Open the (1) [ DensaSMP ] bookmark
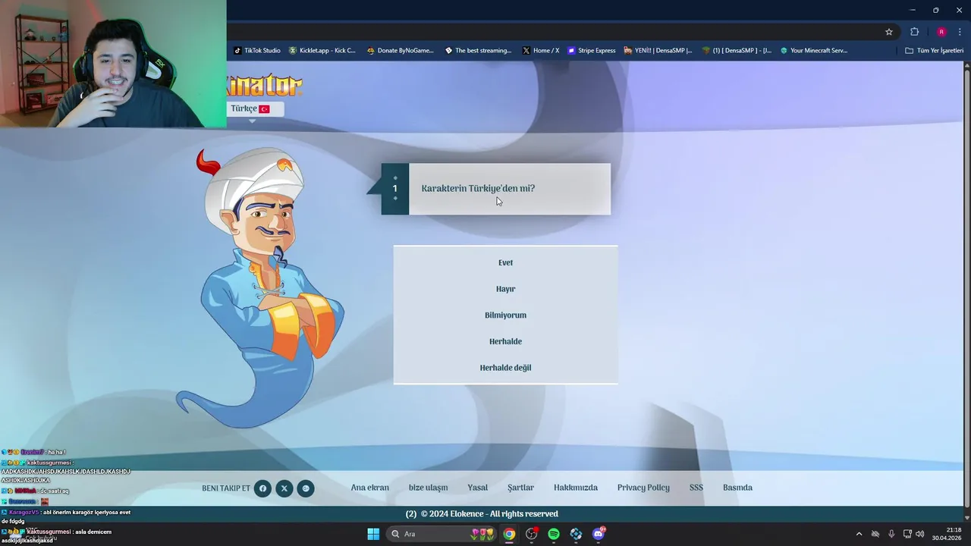 tap(737, 51)
